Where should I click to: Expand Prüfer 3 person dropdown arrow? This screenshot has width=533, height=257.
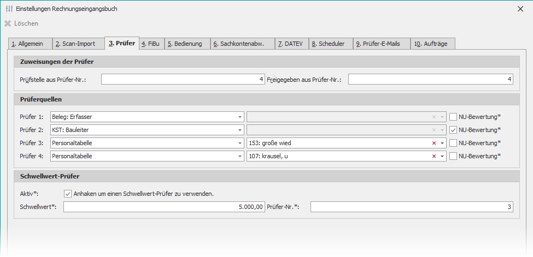click(x=442, y=143)
